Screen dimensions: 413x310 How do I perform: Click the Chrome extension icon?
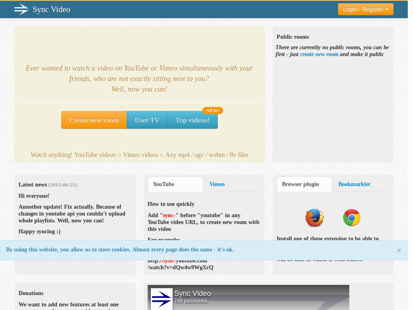coord(352,218)
